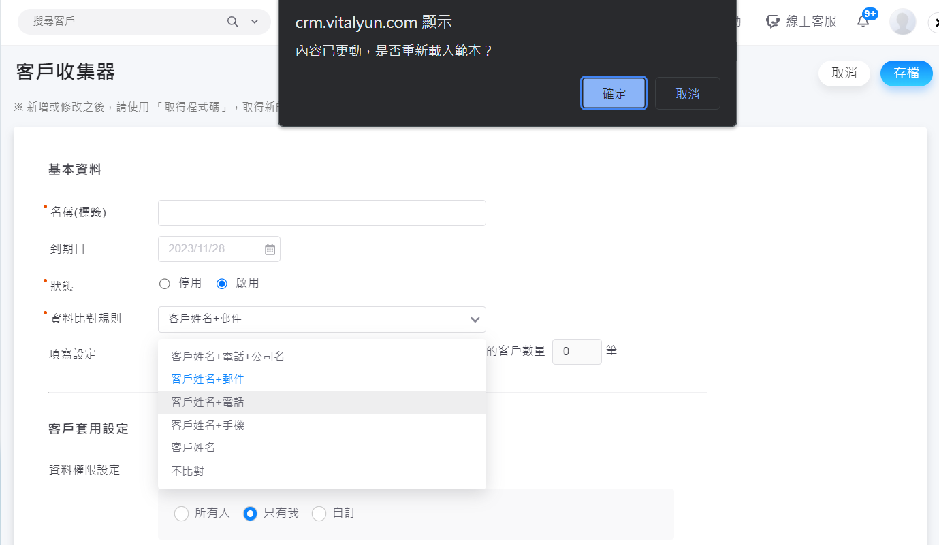Viewport: 939px width, 545px height.
Task: Open 線上客服 chat icon
Action: [772, 22]
